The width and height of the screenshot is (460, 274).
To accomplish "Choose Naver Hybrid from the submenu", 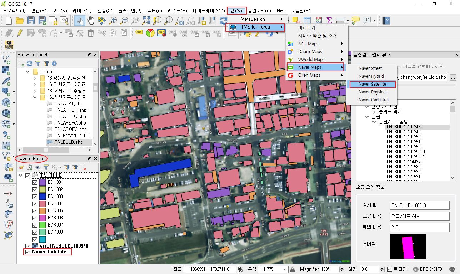I will pyautogui.click(x=371, y=76).
